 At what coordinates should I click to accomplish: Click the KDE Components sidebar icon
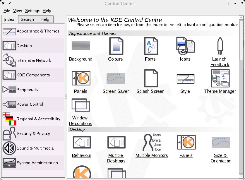pos(9,75)
